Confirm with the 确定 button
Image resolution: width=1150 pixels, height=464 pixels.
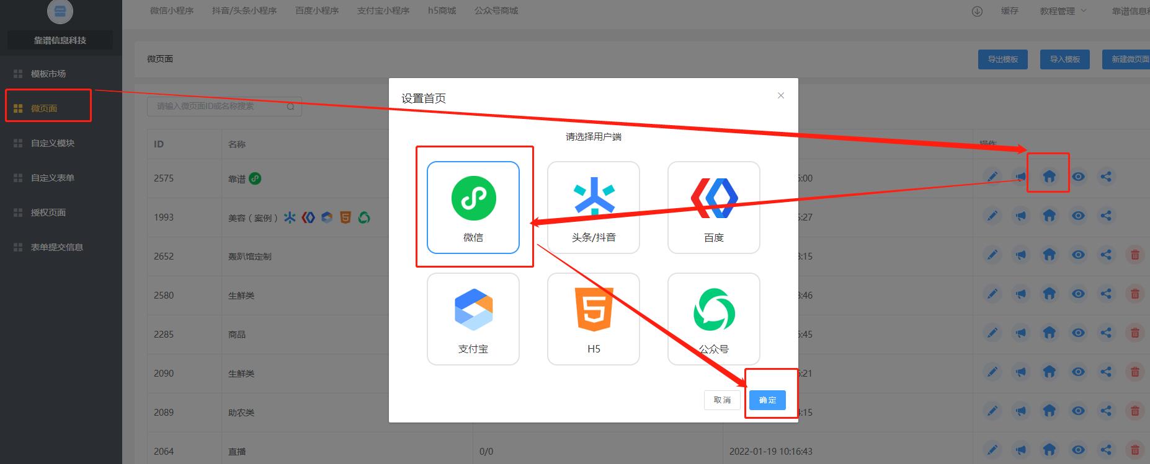767,400
